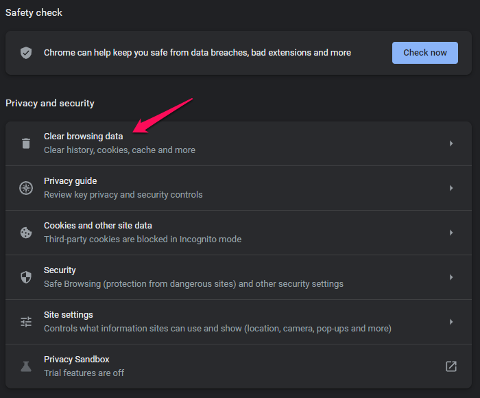
Task: Click the Security shield icon
Action: pos(26,277)
